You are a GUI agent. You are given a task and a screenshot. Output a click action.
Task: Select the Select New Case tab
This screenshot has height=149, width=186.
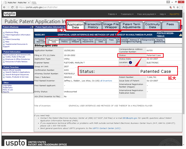click(x=41, y=41)
